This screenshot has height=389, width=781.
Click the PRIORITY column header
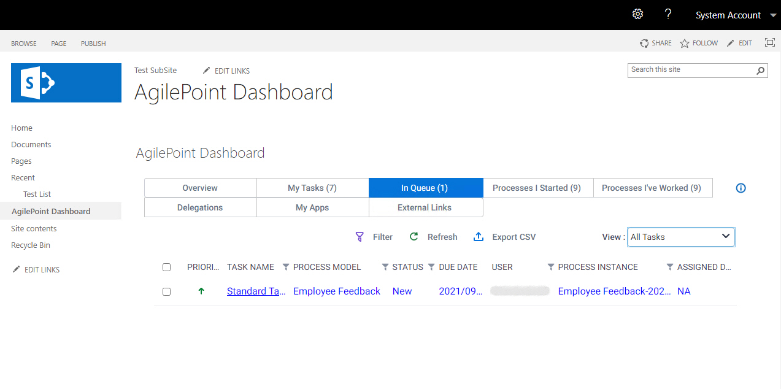pos(203,267)
